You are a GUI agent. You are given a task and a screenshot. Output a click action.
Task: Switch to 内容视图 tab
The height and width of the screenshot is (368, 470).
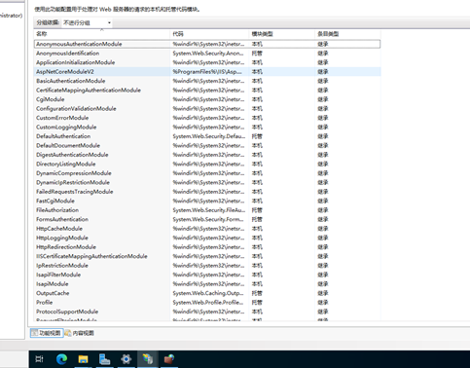click(80, 333)
